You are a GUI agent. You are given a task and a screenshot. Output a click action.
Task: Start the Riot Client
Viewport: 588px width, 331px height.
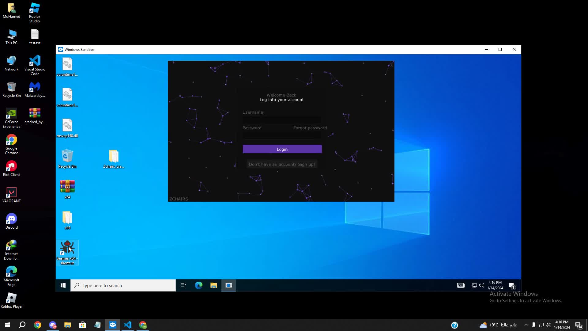(11, 167)
